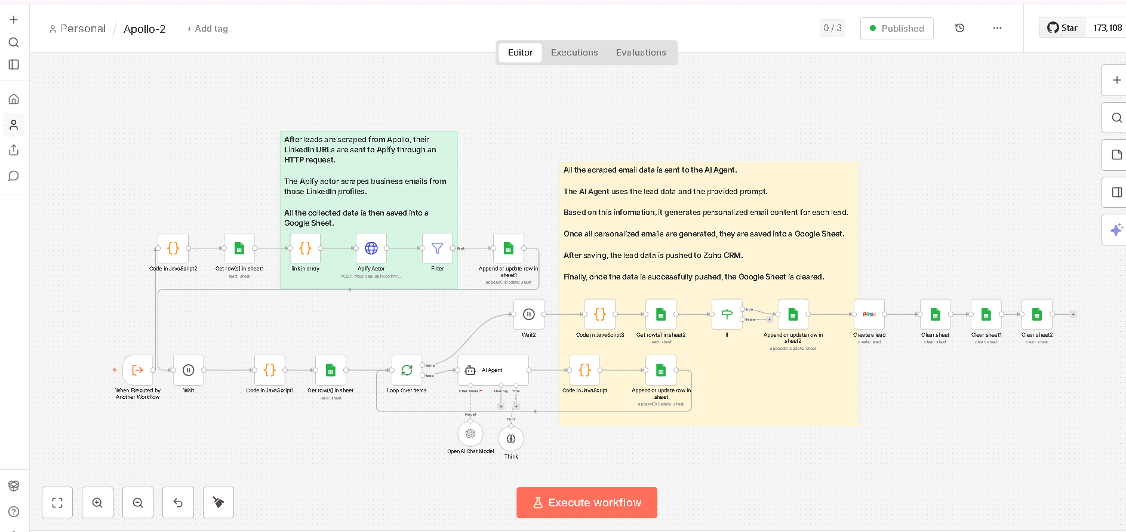Select the Think tool node

pyautogui.click(x=511, y=439)
